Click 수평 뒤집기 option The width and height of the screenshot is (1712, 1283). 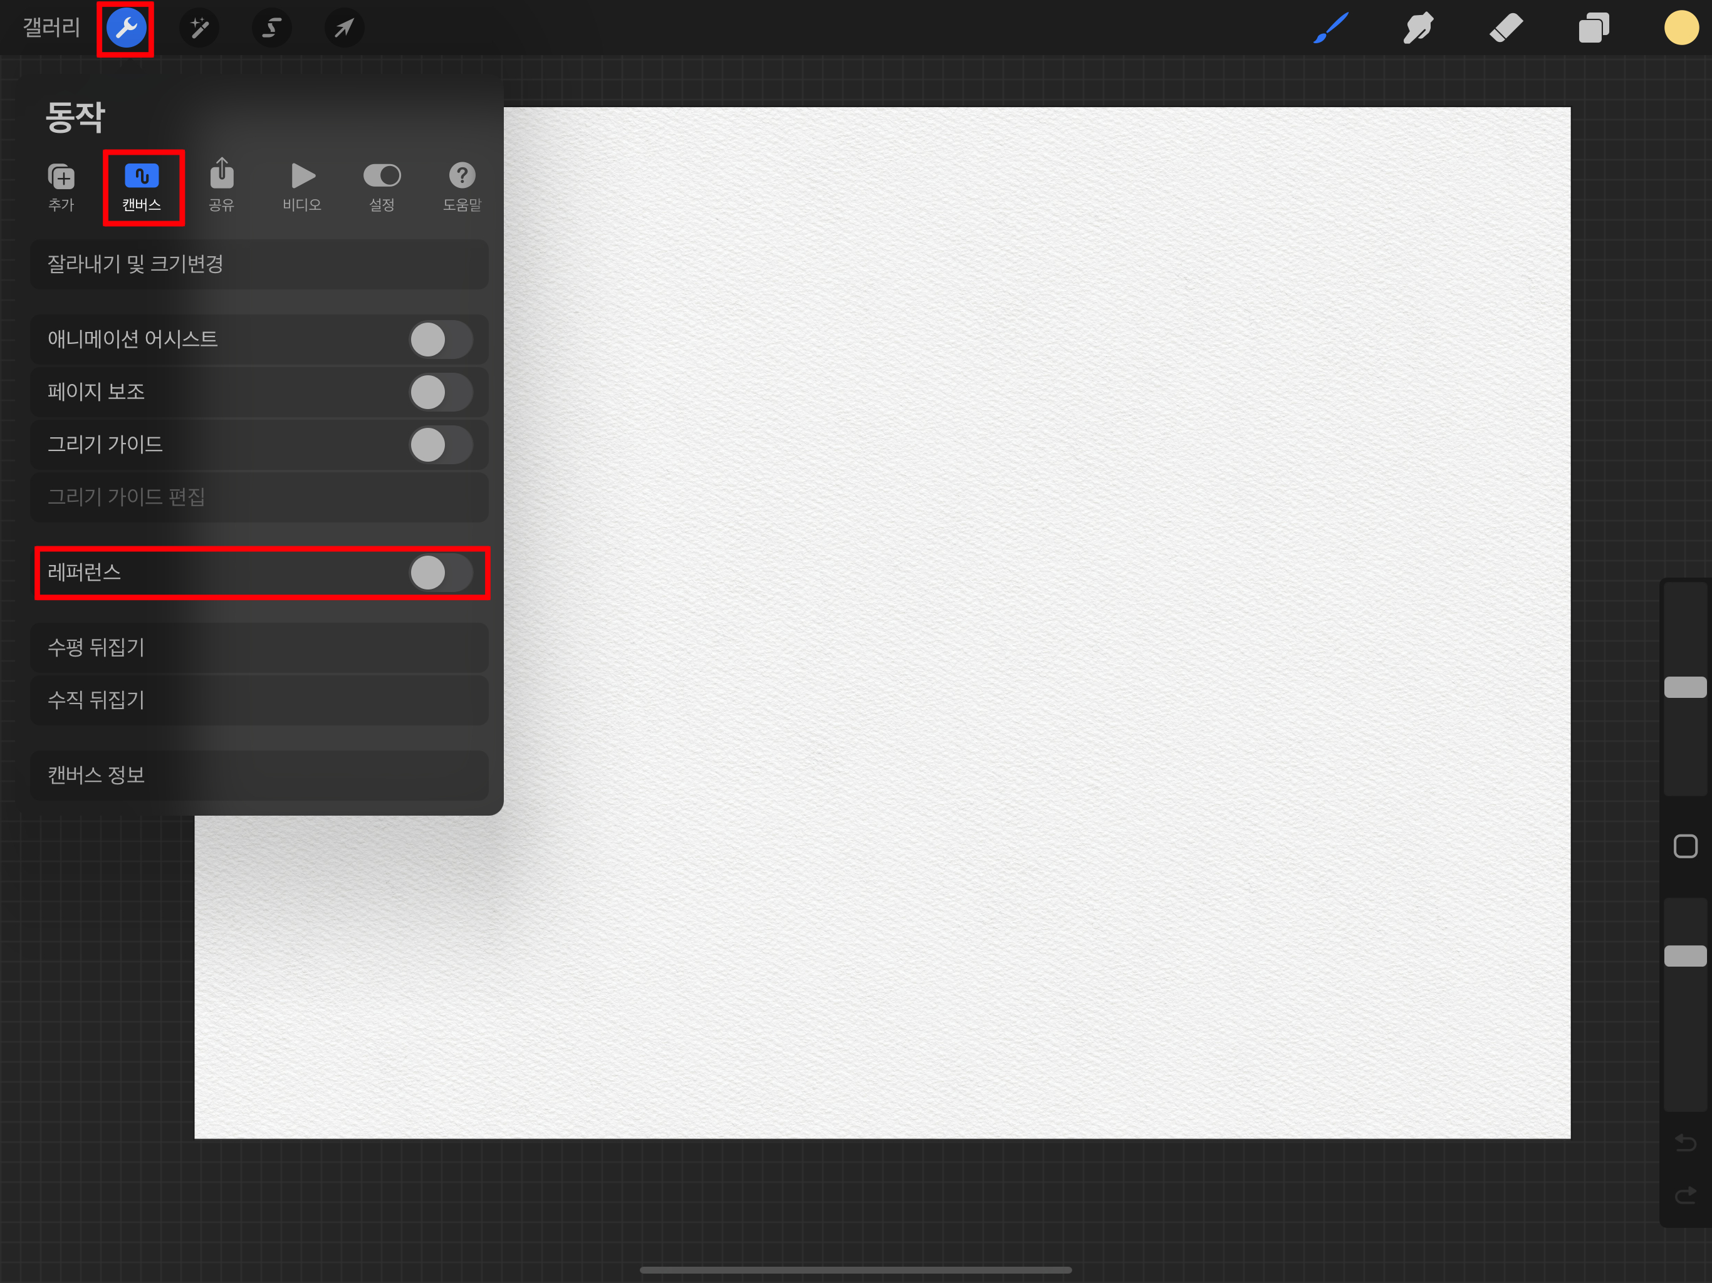(x=259, y=648)
